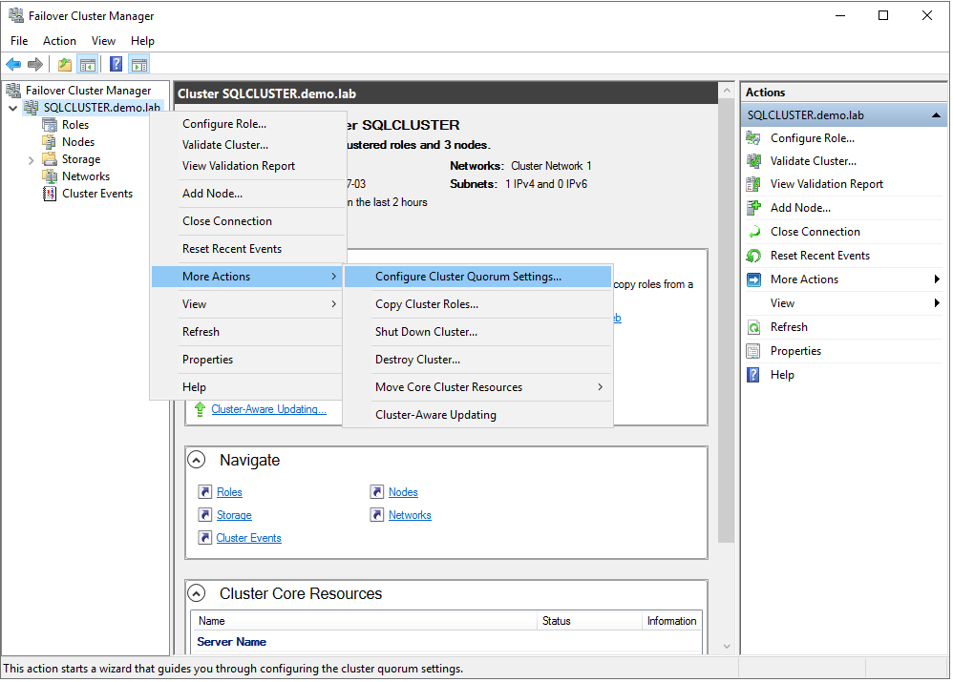Click the Networks link under Navigate

[410, 514]
